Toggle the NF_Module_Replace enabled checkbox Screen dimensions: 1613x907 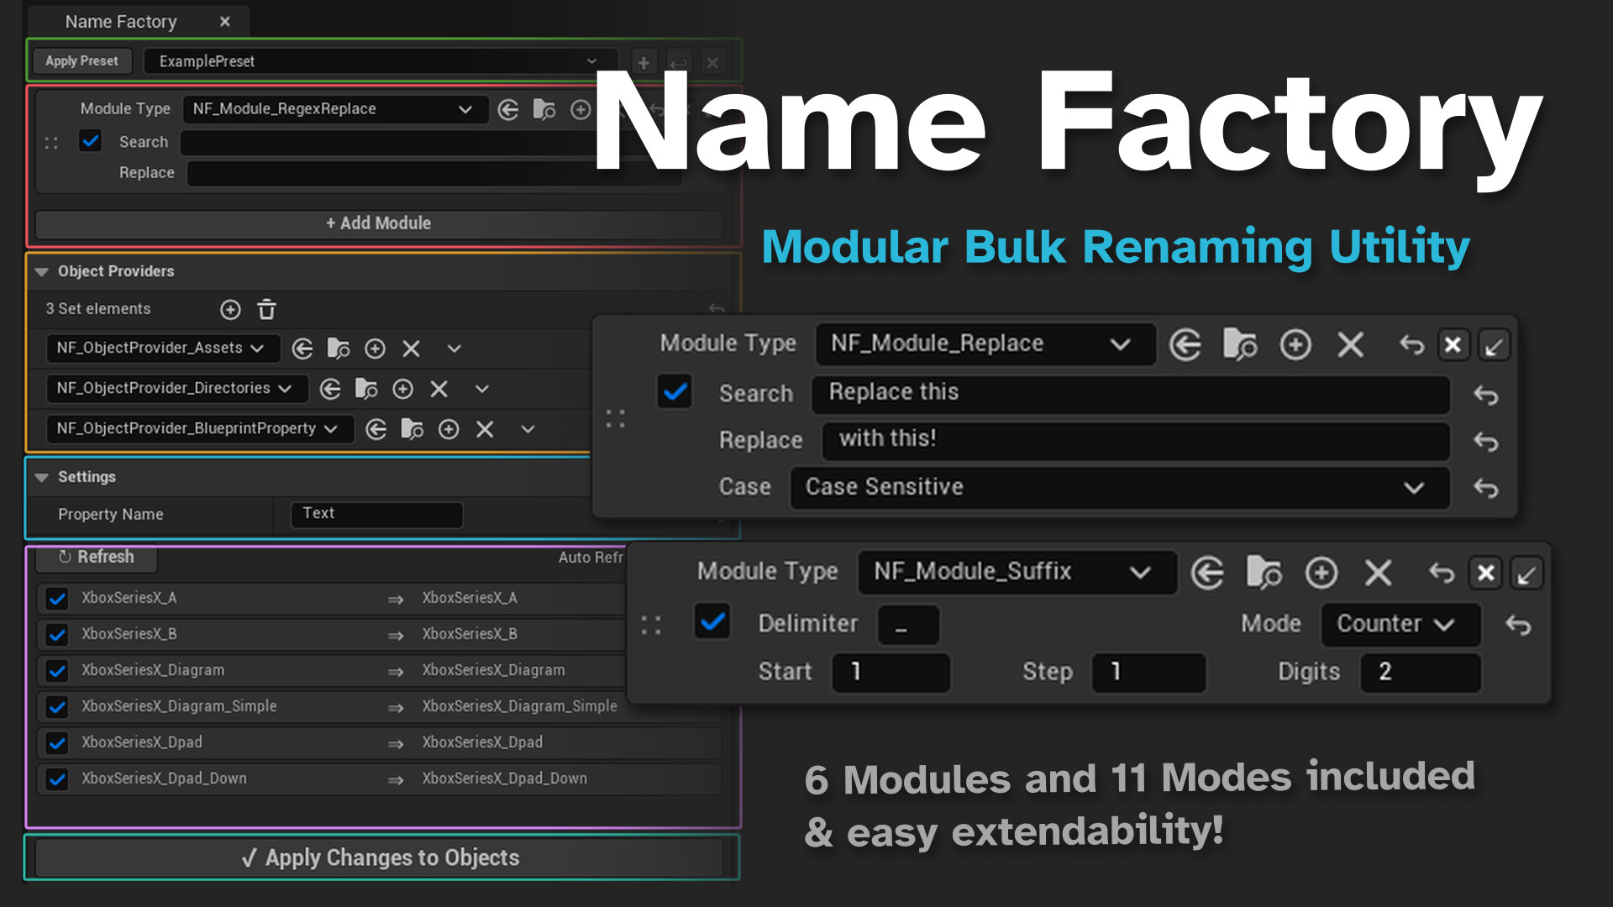coord(675,391)
